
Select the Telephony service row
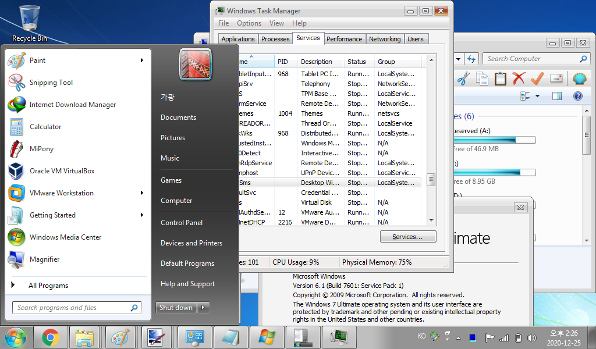tap(329, 84)
